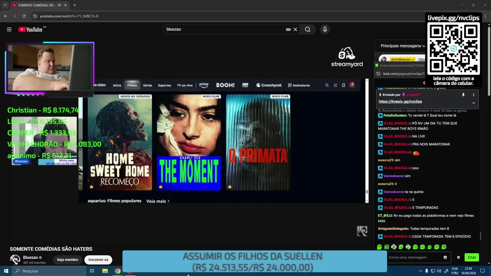Open the prime channel logo
The height and width of the screenshot is (276, 491).
[x=204, y=85]
